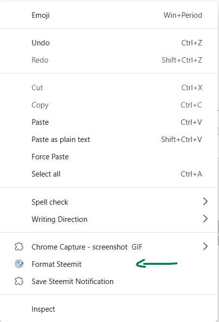This screenshot has height=322, width=219.
Task: Select the Force Paste option
Action: [x=109, y=157]
